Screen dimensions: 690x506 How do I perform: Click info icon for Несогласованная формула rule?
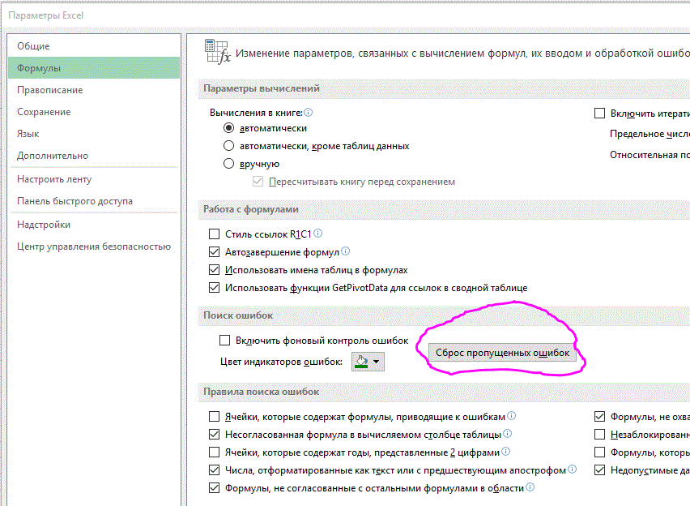(x=508, y=433)
